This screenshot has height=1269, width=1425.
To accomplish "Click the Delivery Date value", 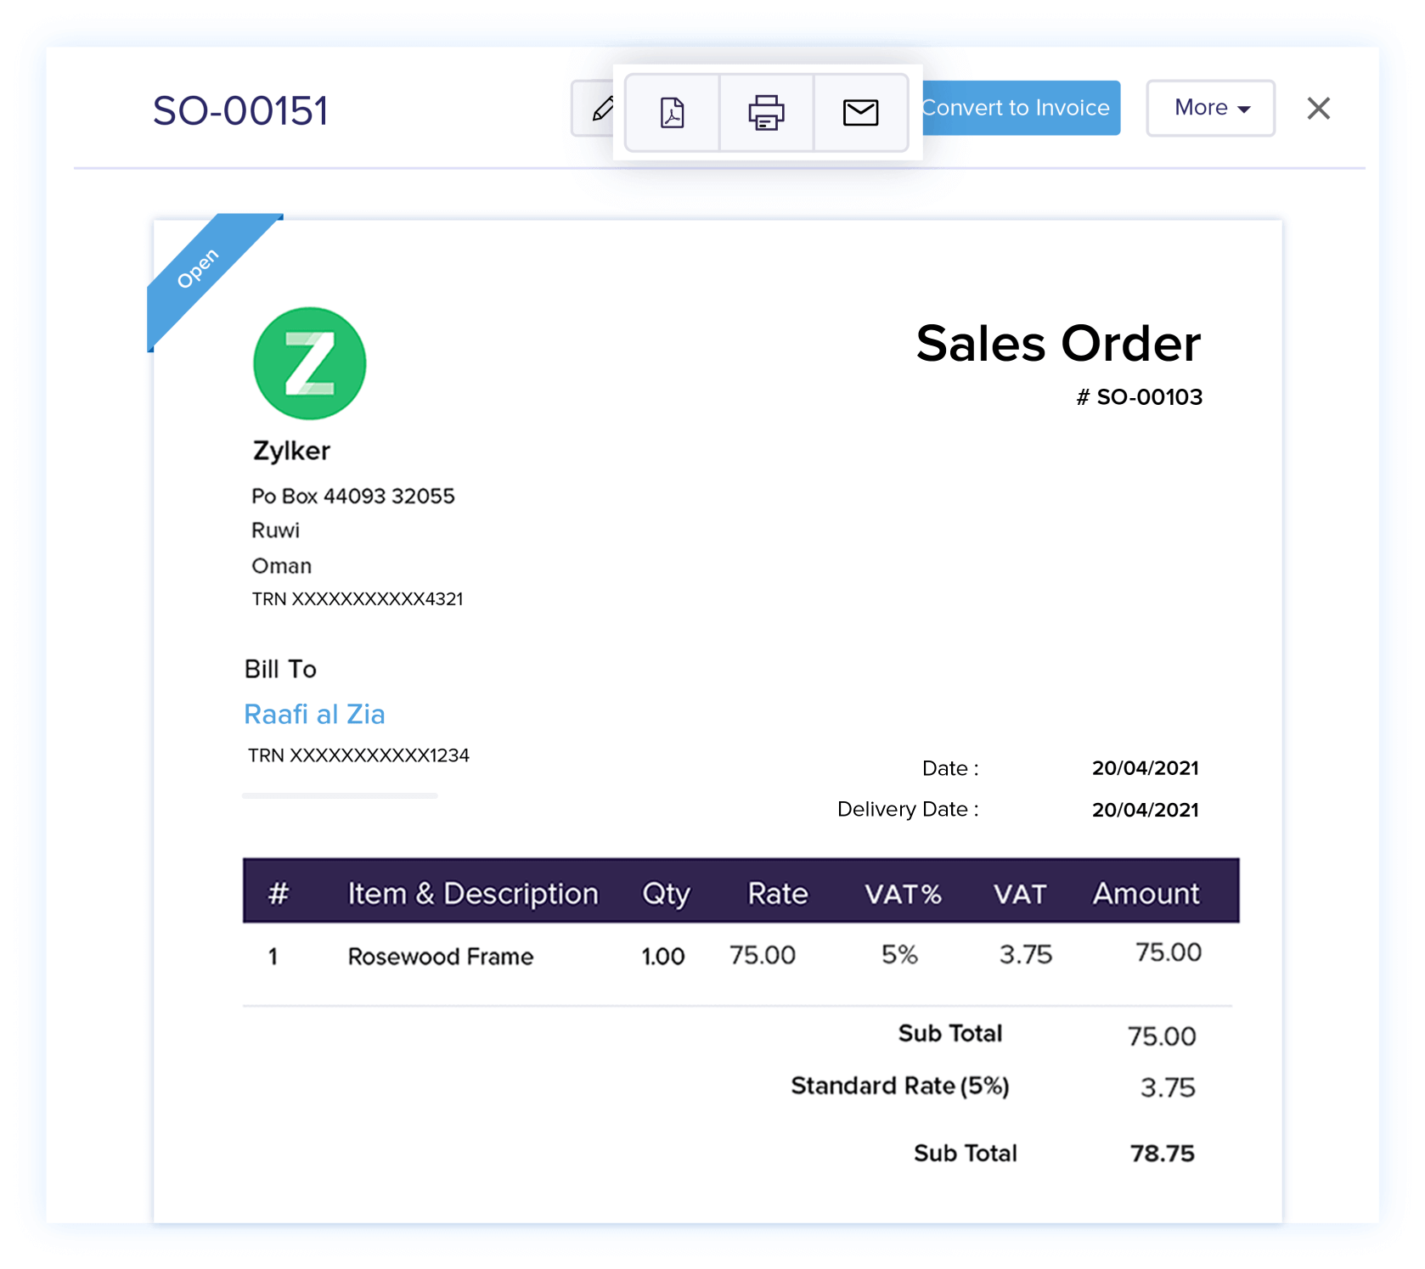I will click(x=1145, y=810).
